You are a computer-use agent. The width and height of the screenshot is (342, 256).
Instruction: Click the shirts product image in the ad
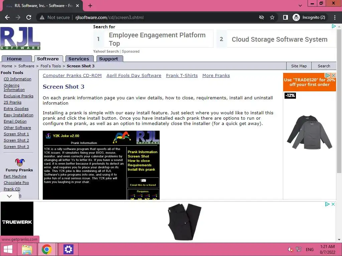(x=310, y=132)
